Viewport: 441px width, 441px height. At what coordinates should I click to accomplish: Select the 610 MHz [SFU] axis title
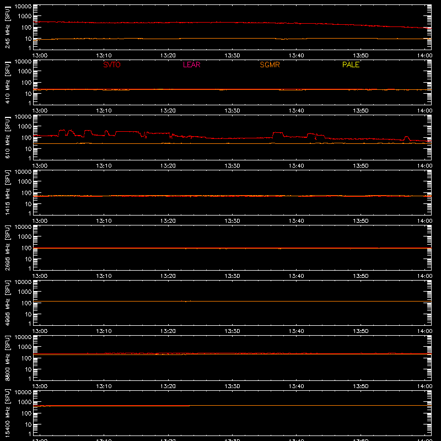tap(7, 137)
